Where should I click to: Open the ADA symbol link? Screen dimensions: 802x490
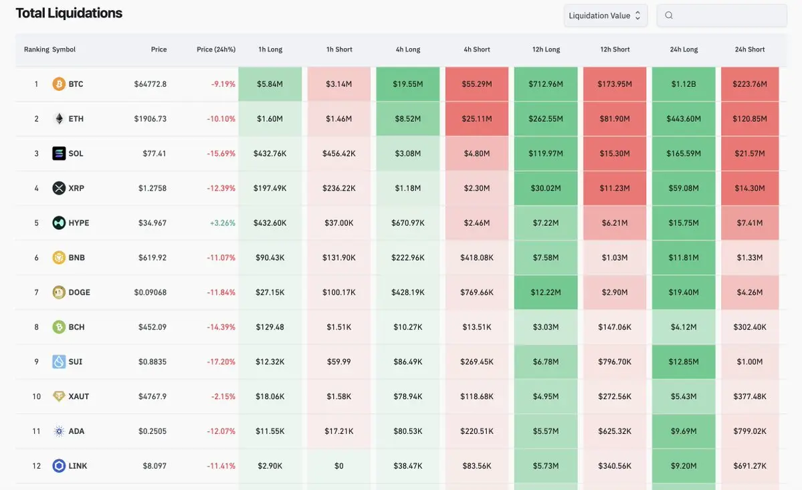(76, 431)
